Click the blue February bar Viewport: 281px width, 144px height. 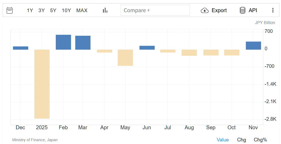tap(63, 42)
